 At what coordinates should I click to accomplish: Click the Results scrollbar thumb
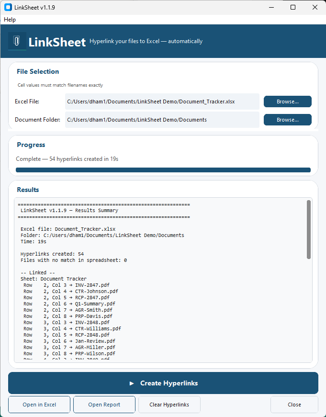click(308, 229)
